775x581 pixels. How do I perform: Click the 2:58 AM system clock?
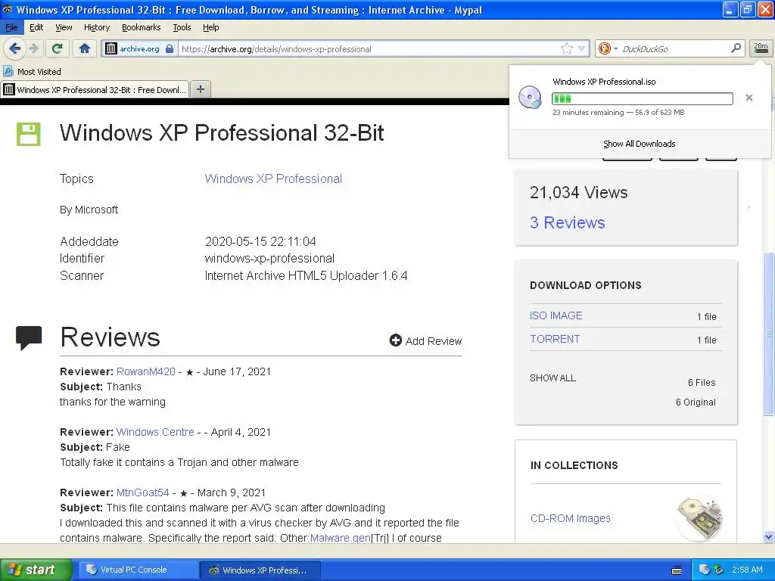tap(747, 570)
